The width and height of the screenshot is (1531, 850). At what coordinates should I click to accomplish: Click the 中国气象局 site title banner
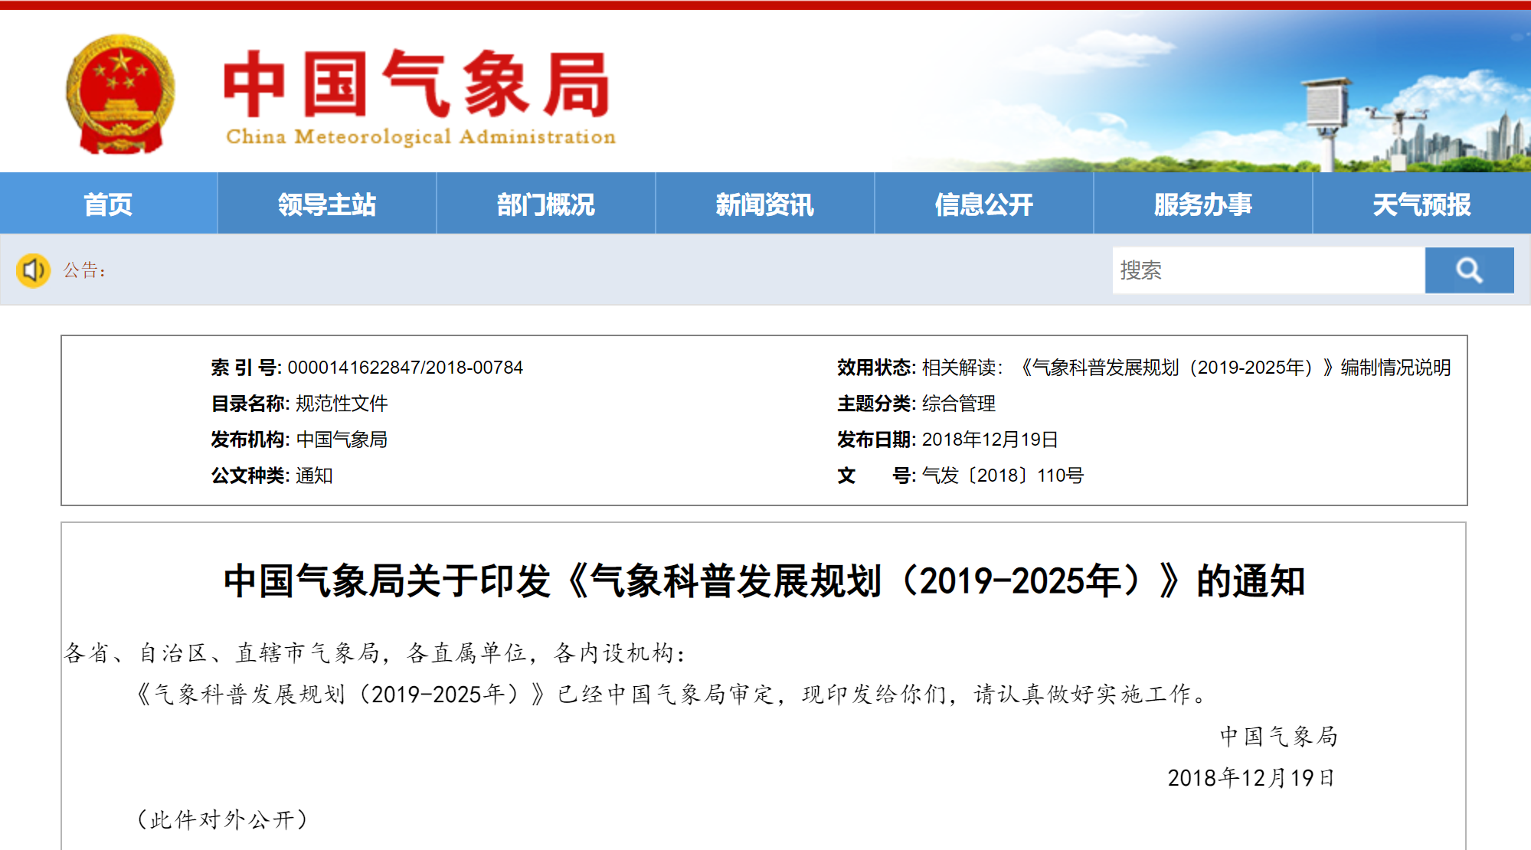(417, 83)
